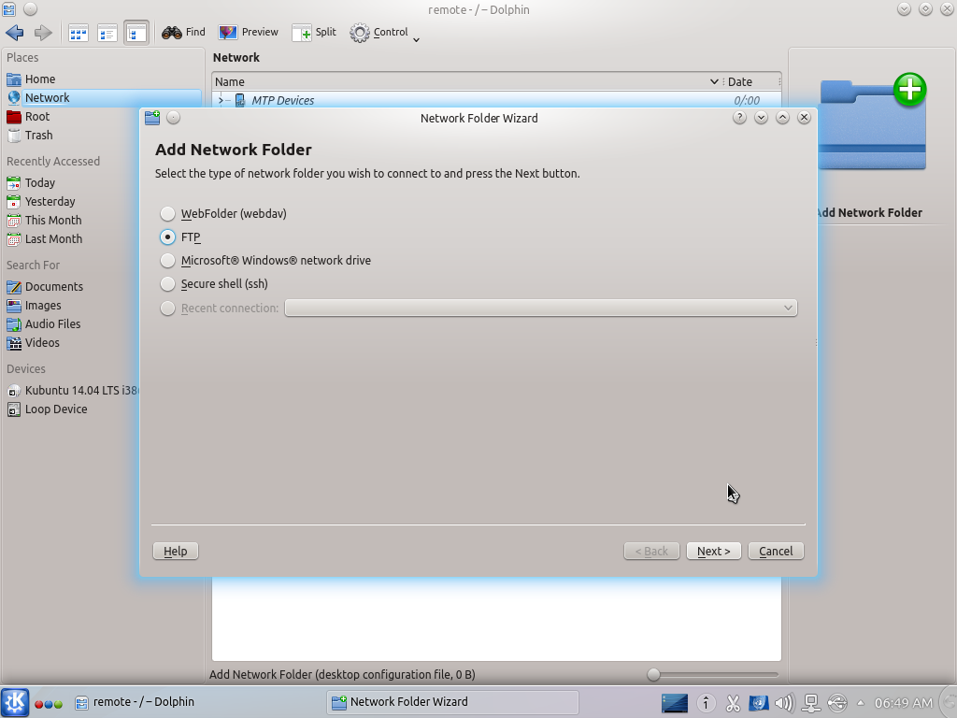This screenshot has width=957, height=718.
Task: Switch to Network Folder Wizard taskbar entry
Action: pos(453,702)
